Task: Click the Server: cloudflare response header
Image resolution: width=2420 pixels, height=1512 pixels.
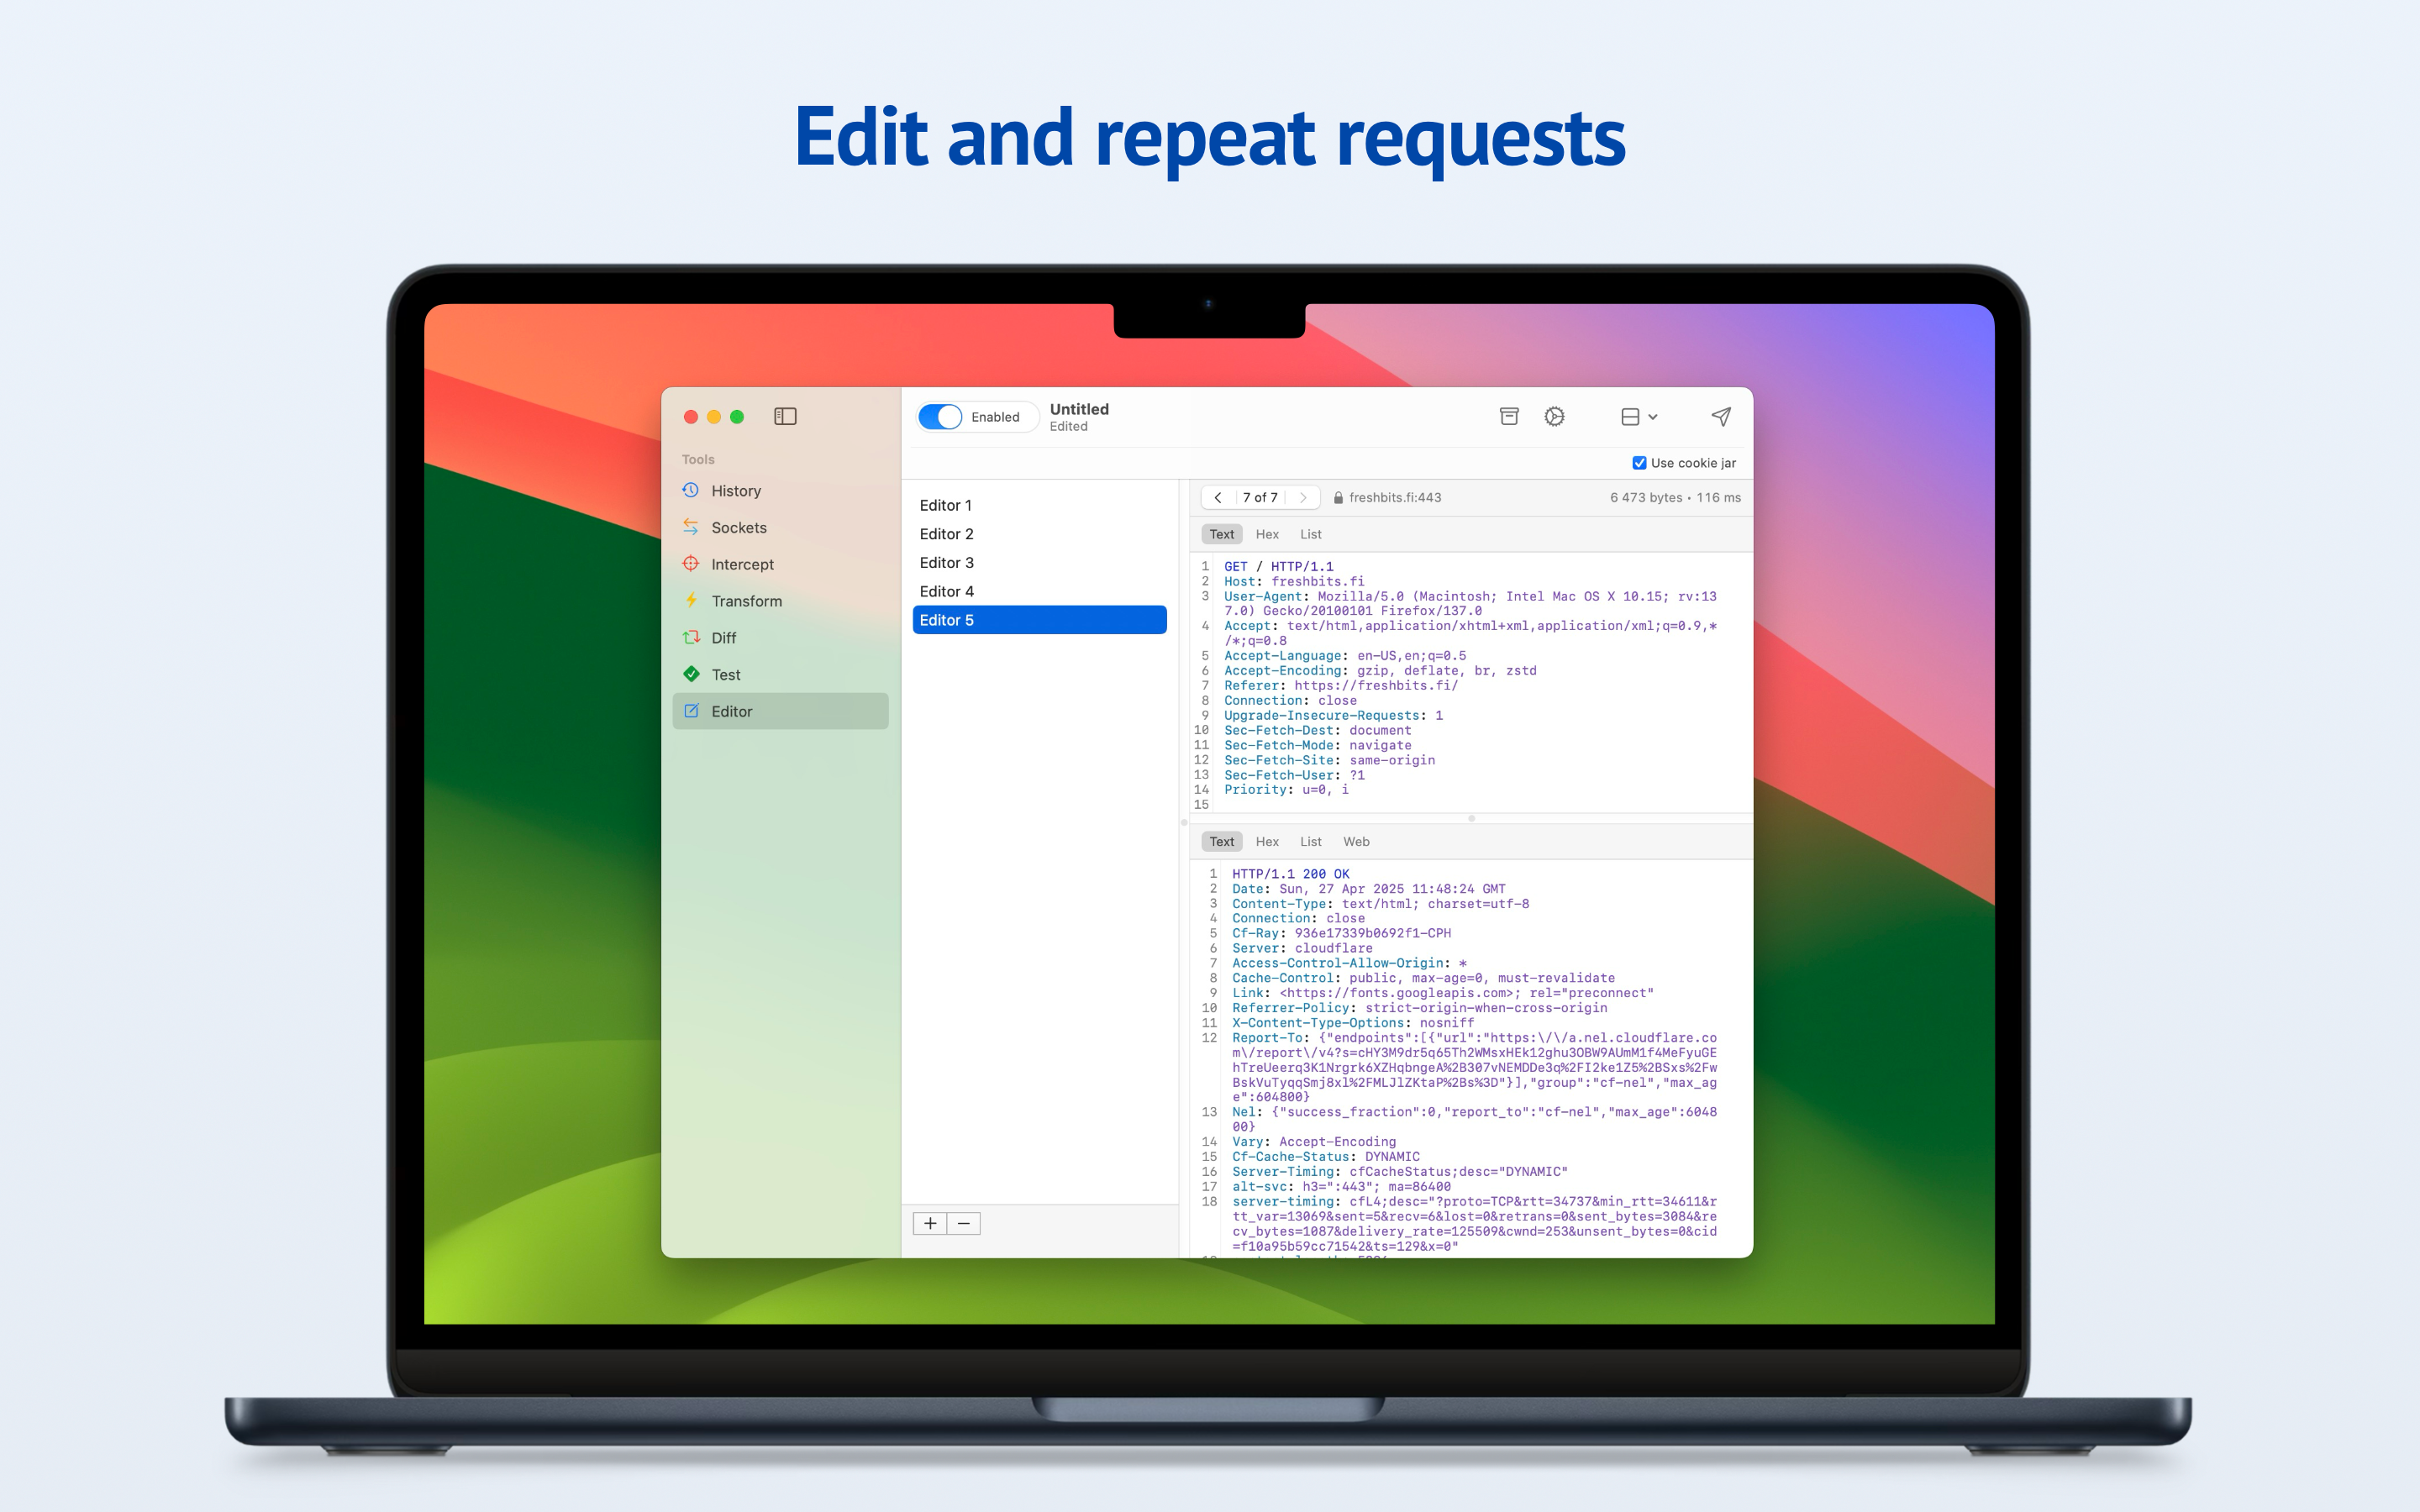Action: pyautogui.click(x=1302, y=948)
